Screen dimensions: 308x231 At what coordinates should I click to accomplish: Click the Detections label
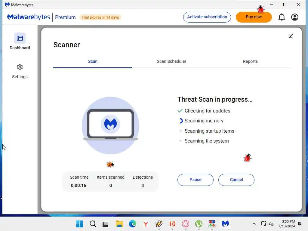(143, 177)
